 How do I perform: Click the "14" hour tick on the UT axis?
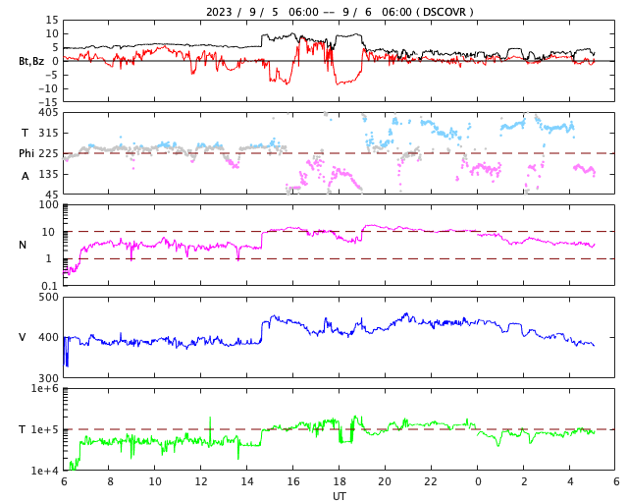point(247,481)
